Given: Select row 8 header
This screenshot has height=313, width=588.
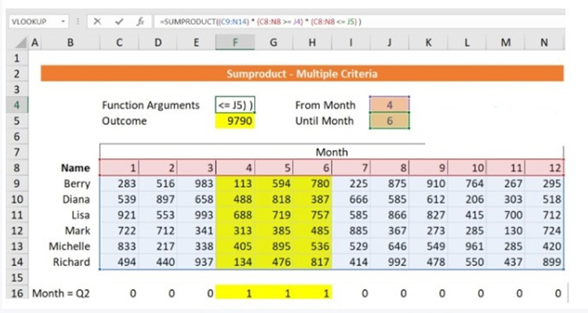Looking at the screenshot, I should click(17, 167).
